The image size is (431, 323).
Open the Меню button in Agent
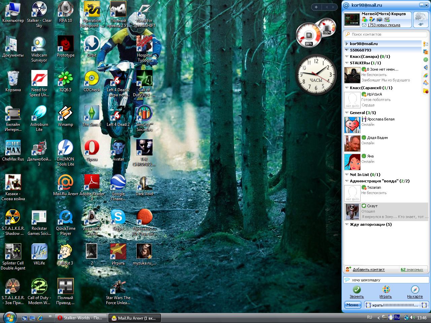[x=353, y=305]
